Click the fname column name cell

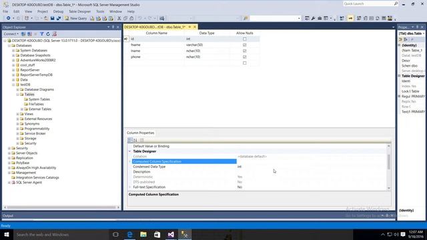(157, 45)
